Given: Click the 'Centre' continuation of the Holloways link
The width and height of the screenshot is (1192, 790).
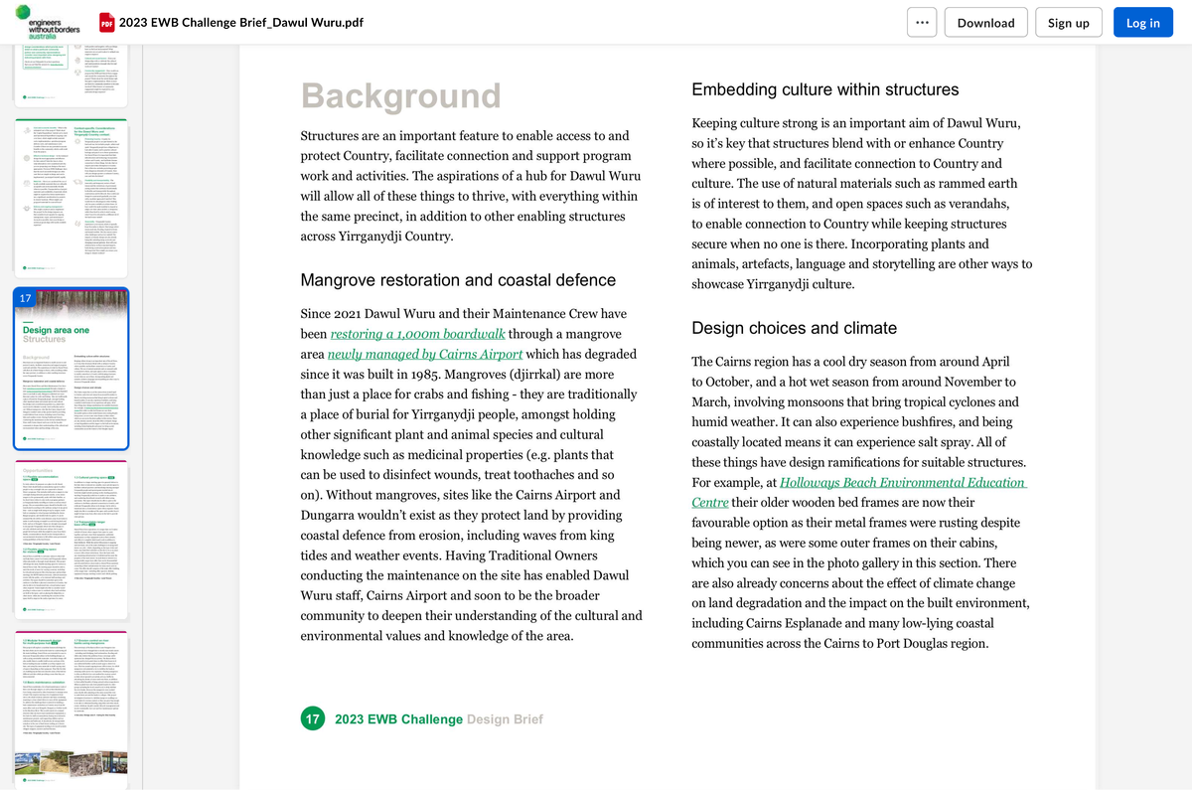Looking at the screenshot, I should pos(710,502).
